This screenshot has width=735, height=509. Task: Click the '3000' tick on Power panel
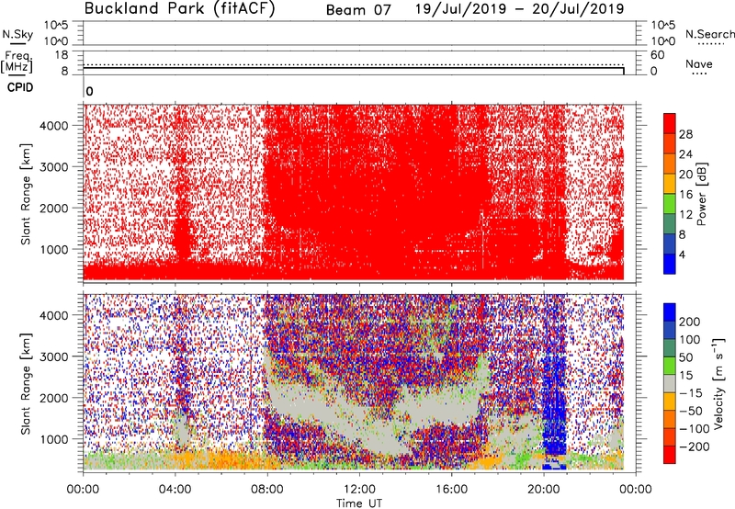54,167
